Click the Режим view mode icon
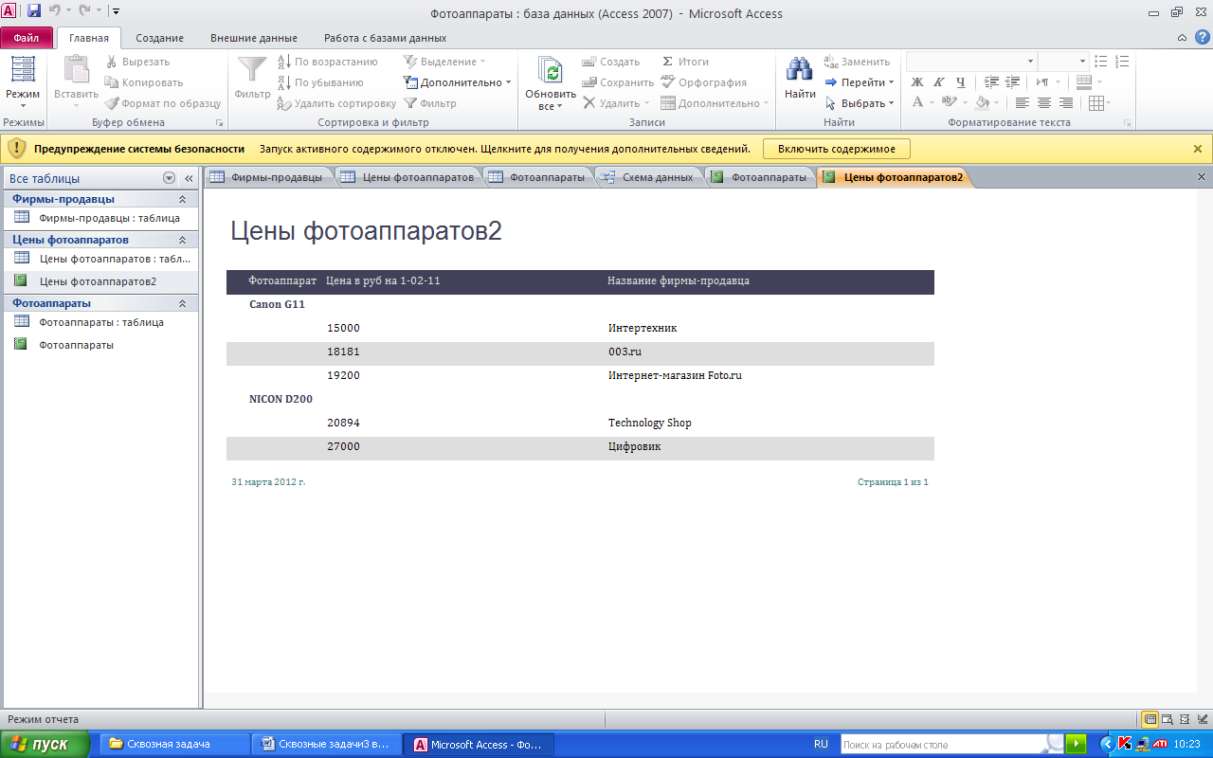Screen dimensions: 1213x758 [23, 70]
